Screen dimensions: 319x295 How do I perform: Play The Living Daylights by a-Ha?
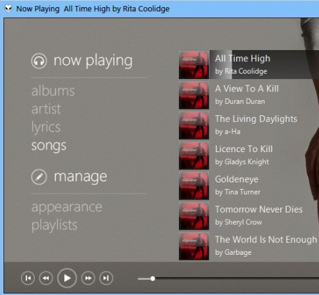click(x=249, y=125)
